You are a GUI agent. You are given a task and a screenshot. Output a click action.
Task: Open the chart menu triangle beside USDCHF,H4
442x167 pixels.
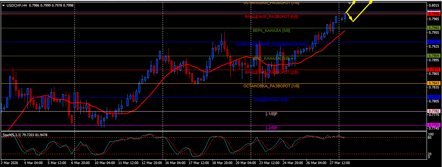click(3, 5)
